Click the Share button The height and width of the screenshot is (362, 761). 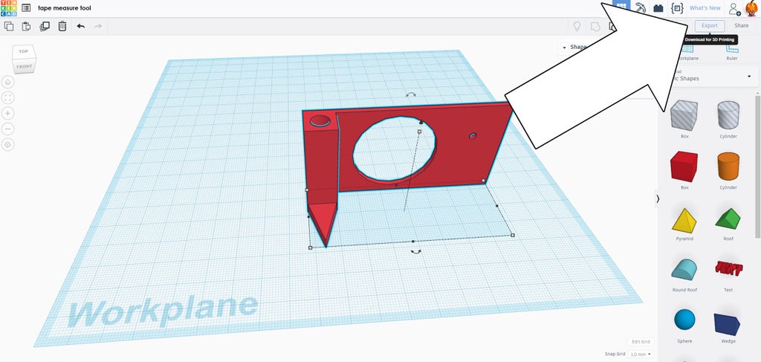tap(741, 26)
